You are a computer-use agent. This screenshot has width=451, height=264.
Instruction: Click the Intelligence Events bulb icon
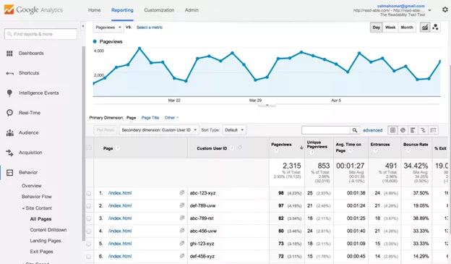(9, 93)
